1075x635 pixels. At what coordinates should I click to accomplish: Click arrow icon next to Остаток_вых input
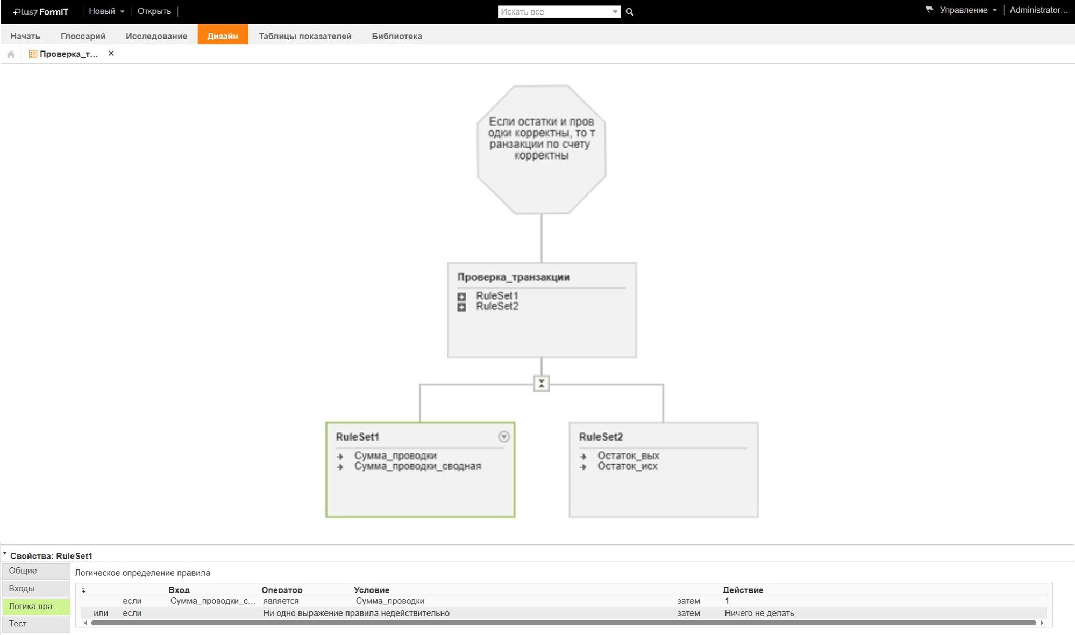583,456
